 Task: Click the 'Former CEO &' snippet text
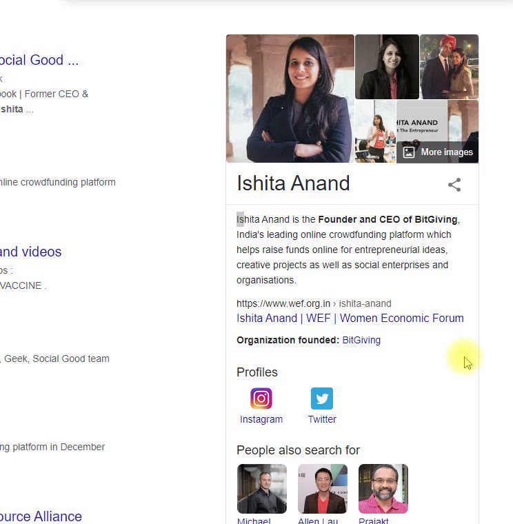57,94
